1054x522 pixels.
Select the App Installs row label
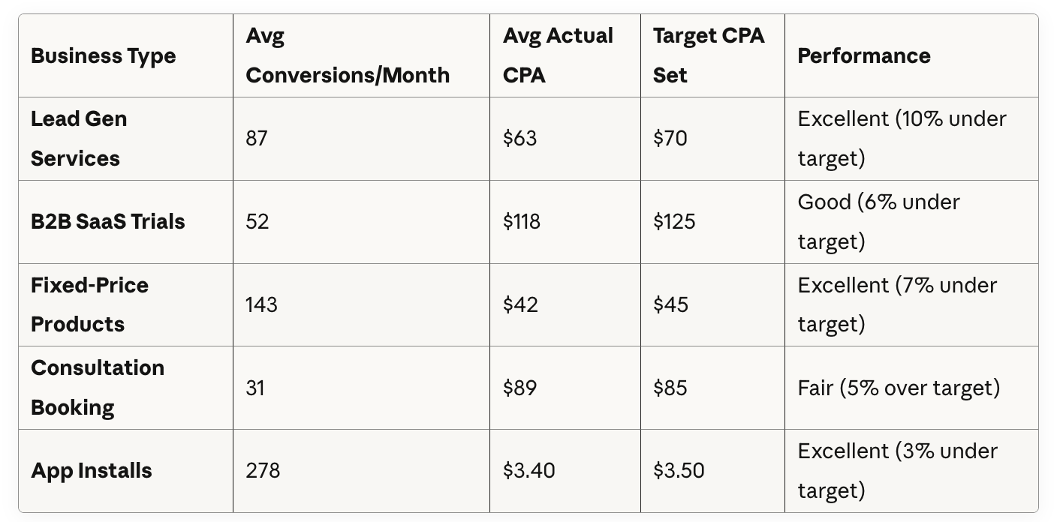pyautogui.click(x=92, y=471)
